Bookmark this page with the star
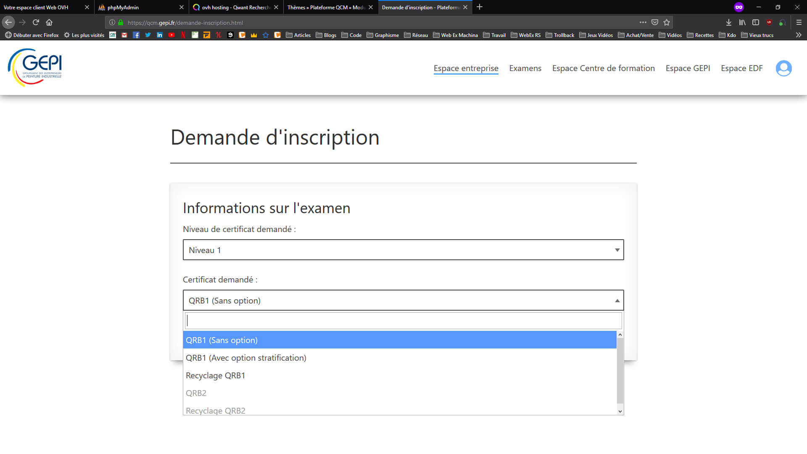This screenshot has width=807, height=454. click(x=666, y=22)
